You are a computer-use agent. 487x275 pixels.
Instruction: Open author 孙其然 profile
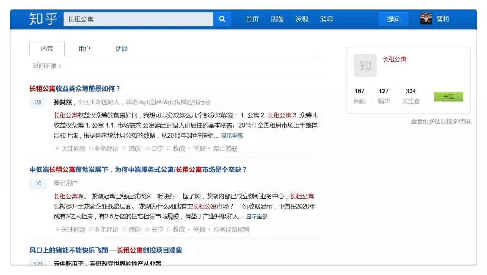coord(63,102)
